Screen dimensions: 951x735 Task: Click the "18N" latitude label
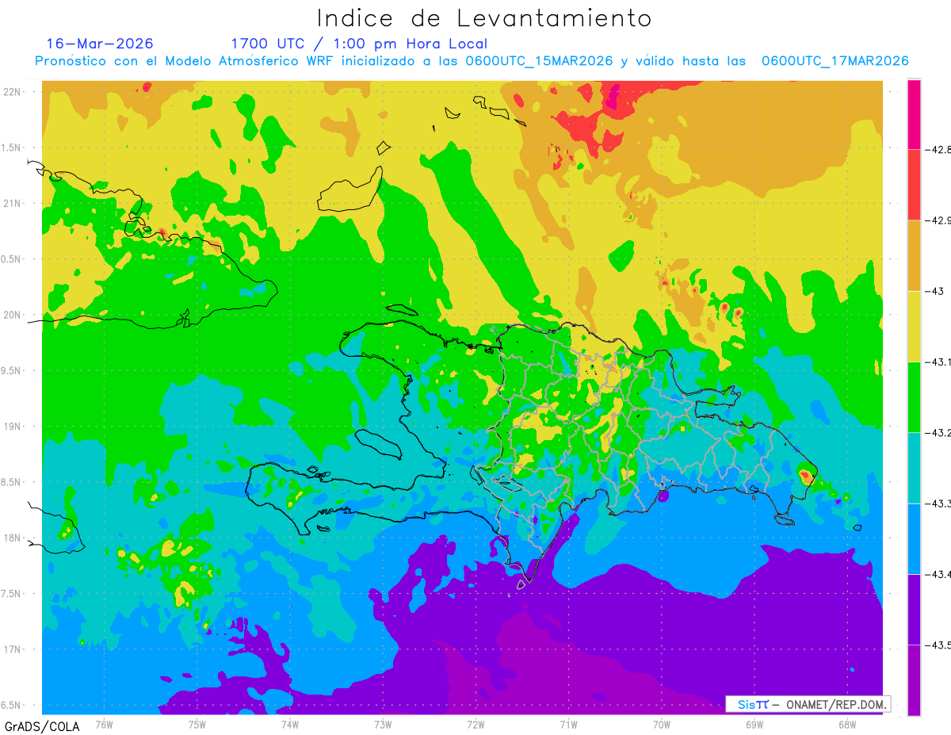pos(13,538)
